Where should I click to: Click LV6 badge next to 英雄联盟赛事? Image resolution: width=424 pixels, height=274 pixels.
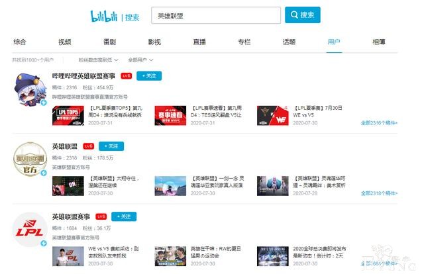click(101, 216)
